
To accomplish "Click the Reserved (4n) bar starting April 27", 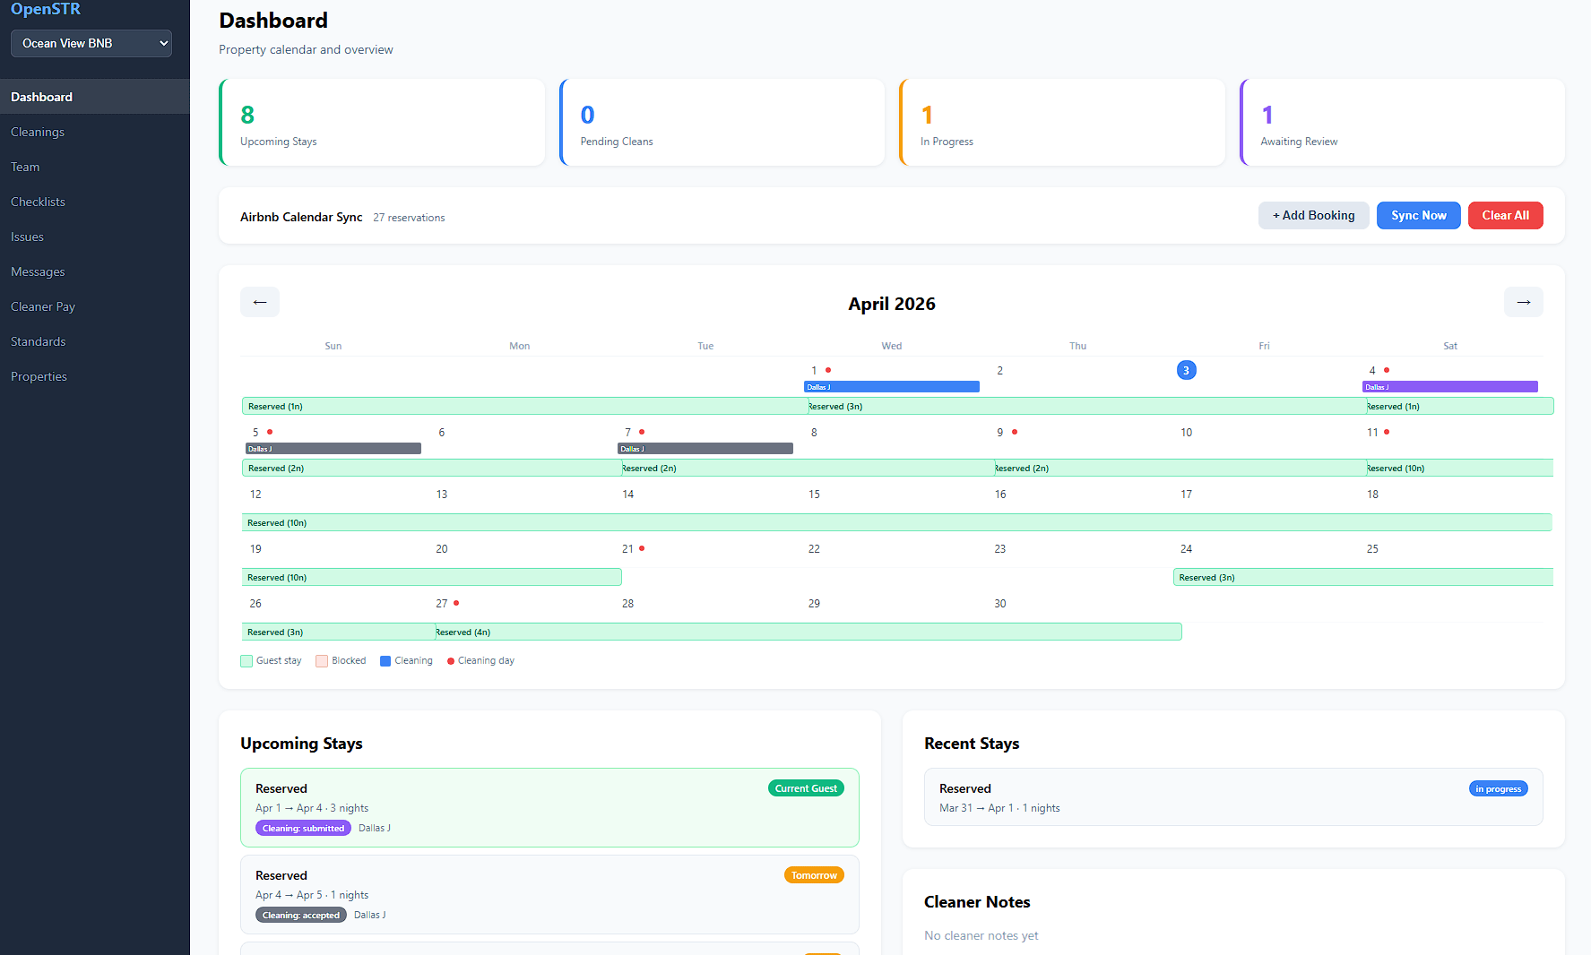I will click(x=808, y=632).
